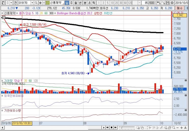Click the candle count field showing 85
189x131 pixels.
tap(146, 3)
